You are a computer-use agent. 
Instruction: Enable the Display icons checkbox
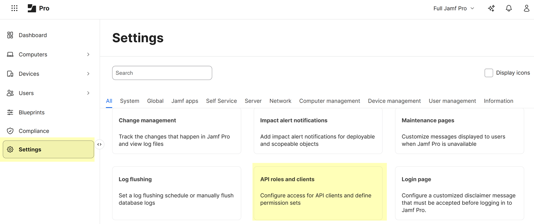[x=489, y=73]
